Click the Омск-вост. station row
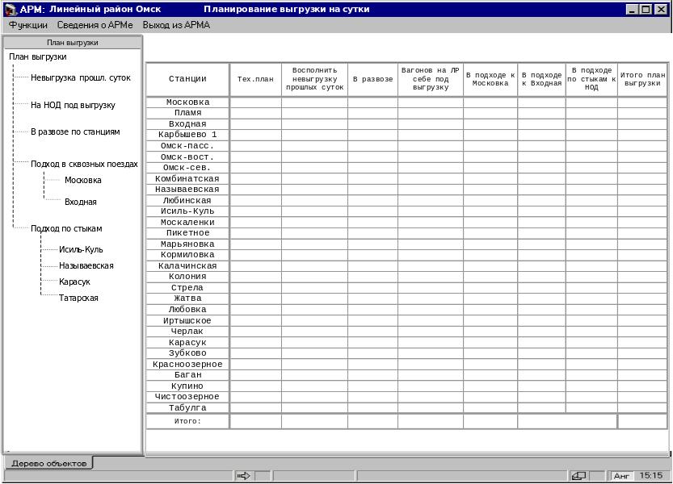The width and height of the screenshot is (673, 484). click(187, 157)
